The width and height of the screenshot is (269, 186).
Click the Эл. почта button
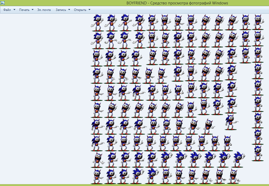coord(44,10)
